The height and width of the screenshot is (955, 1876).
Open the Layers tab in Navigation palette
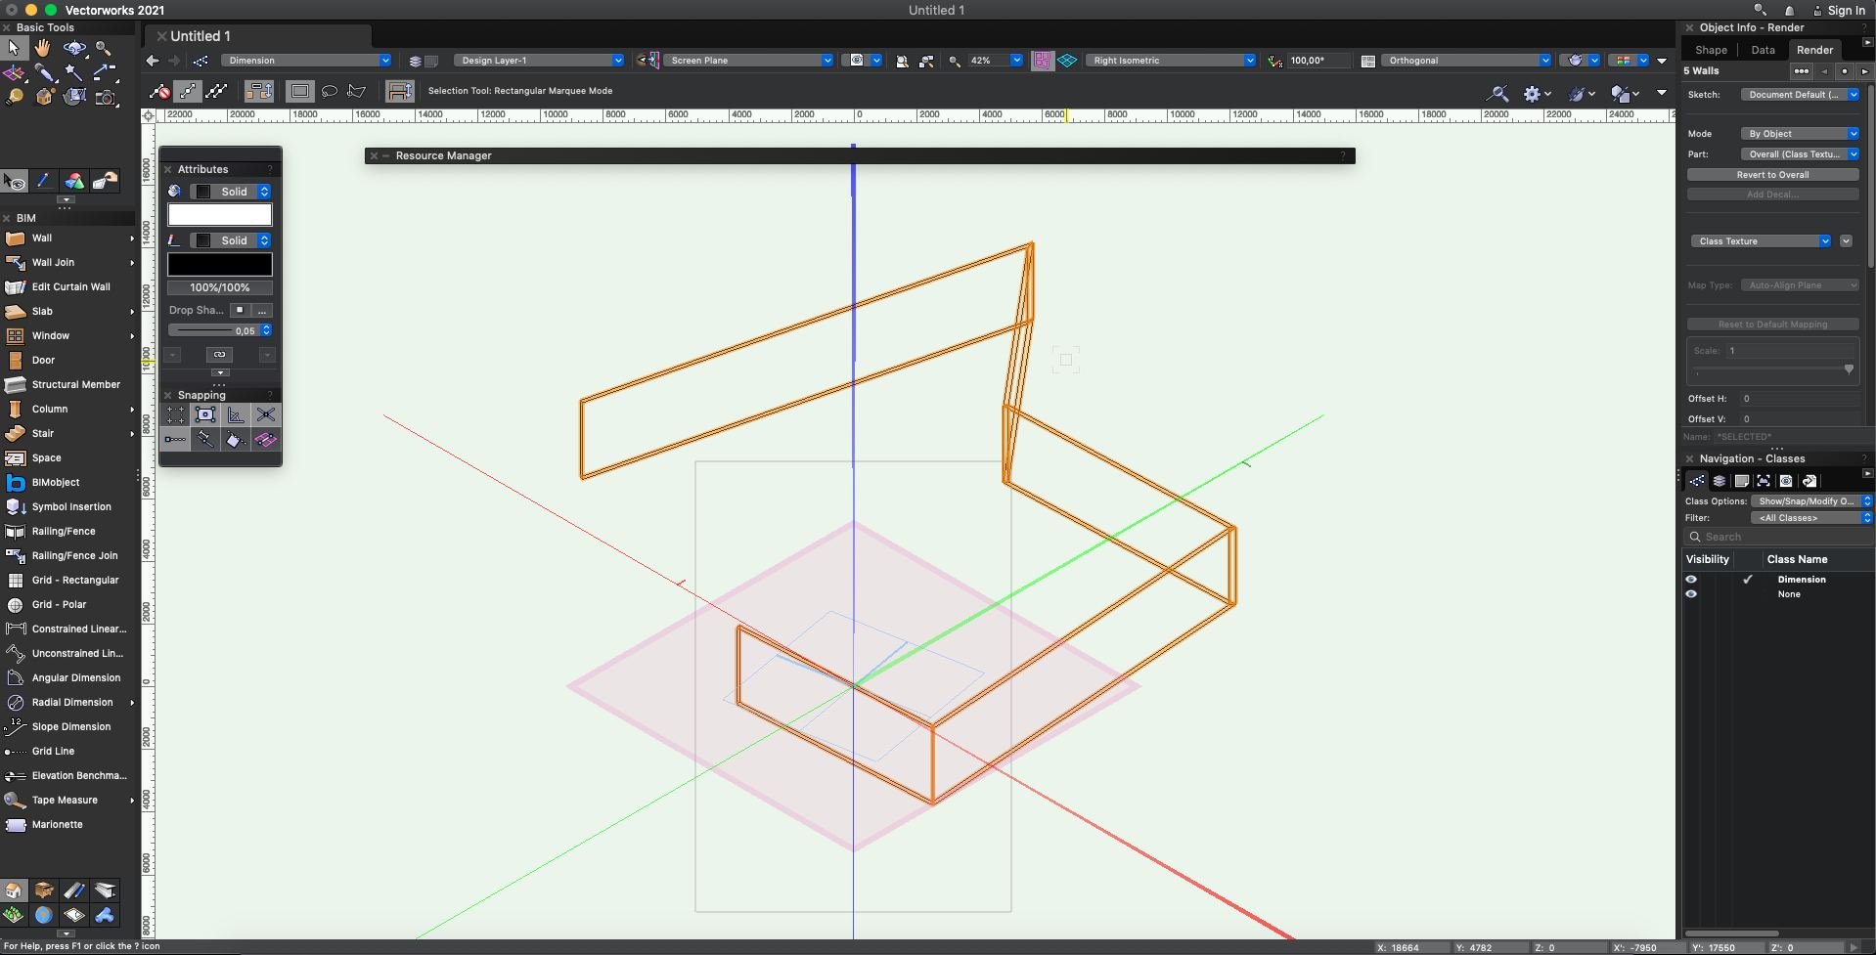(1719, 481)
